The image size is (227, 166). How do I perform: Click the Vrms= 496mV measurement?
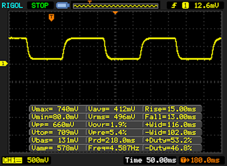tap(112, 117)
